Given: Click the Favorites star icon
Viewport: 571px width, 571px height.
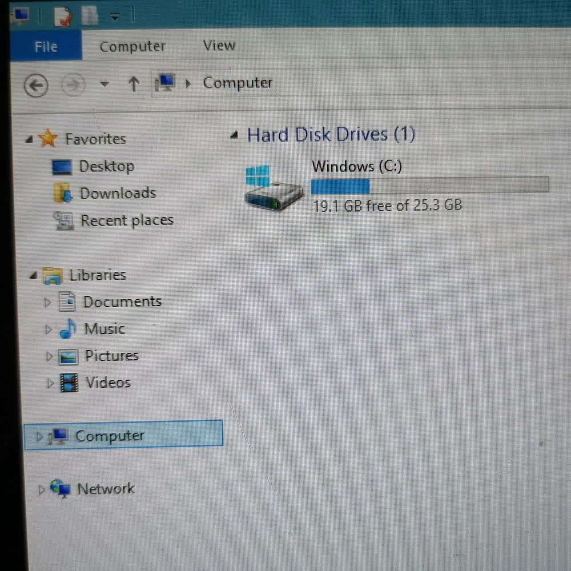Looking at the screenshot, I should click(48, 138).
